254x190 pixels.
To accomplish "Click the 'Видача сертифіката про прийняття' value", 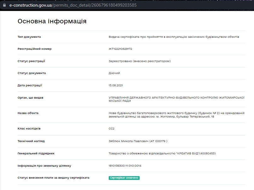I will pyautogui.click(x=174, y=37).
